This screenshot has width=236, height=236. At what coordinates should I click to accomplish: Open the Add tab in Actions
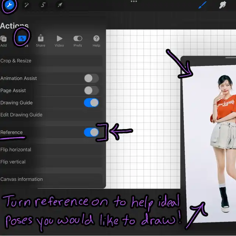tap(3, 40)
